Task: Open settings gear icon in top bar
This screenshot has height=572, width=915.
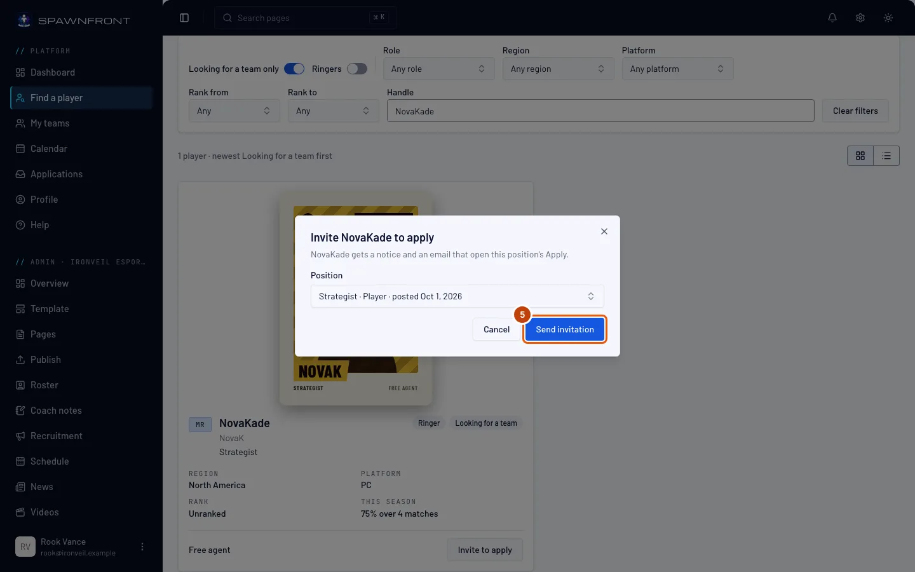Action: pyautogui.click(x=860, y=18)
